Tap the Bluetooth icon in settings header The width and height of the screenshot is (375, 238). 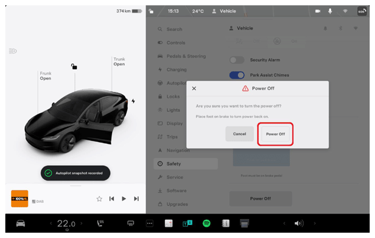point(341,28)
